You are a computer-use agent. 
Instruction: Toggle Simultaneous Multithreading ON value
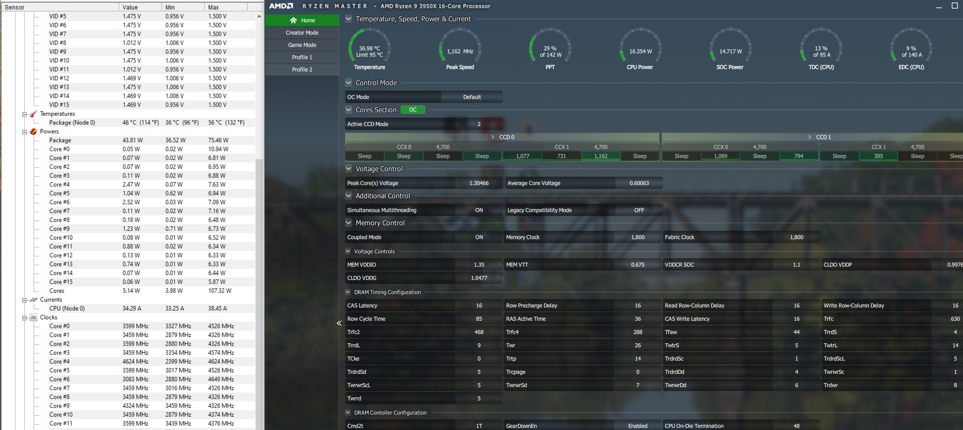479,210
